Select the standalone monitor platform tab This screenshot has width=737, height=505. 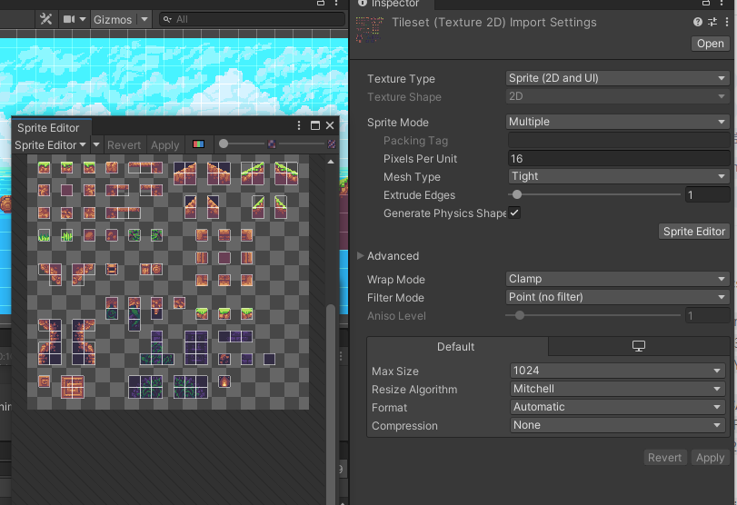pos(638,347)
